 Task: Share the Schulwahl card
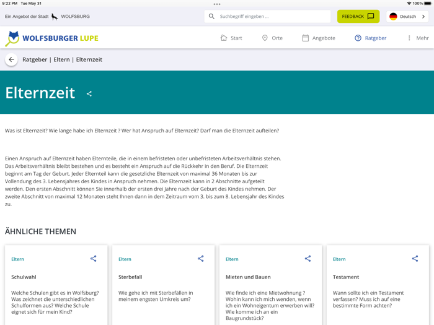click(93, 259)
